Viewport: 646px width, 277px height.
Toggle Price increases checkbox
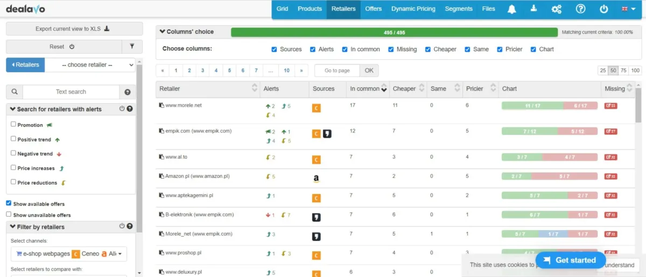tap(13, 168)
